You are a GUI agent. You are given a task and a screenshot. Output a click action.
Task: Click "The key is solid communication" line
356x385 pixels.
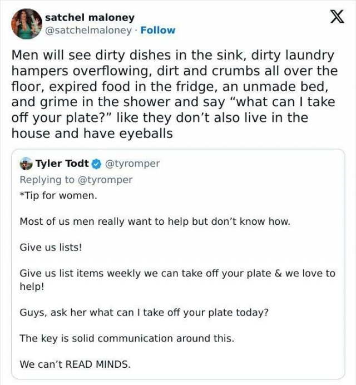tap(127, 338)
